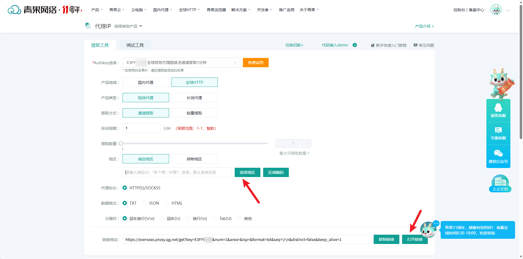Expand the 全球HTTP navigation menu
This screenshot has width=523, height=259.
pyautogui.click(x=189, y=10)
